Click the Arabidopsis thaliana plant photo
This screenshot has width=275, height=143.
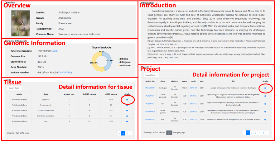(x=20, y=23)
